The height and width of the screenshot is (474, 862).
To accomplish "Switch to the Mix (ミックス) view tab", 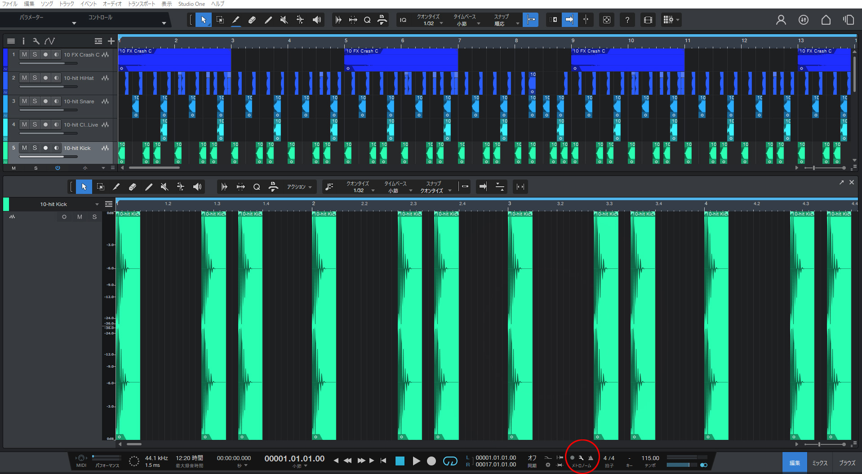I will tap(820, 463).
